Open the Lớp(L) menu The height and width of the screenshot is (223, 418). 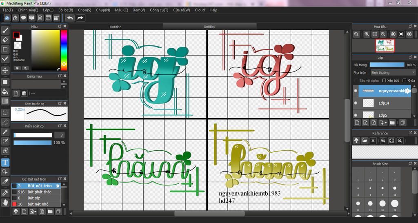pos(48,10)
